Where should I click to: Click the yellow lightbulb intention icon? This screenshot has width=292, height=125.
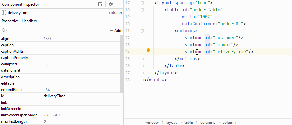[x=148, y=51]
